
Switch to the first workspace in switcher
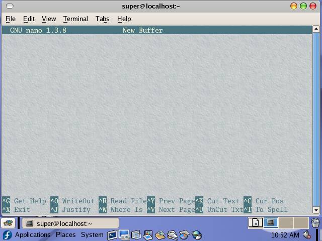tap(256, 222)
